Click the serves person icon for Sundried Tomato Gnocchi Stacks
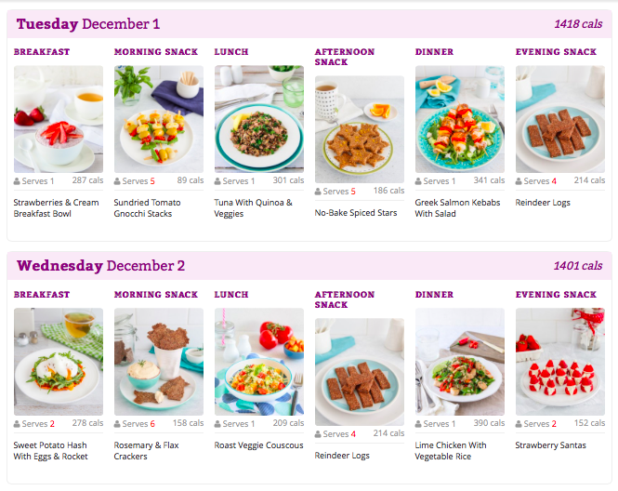The width and height of the screenshot is (618, 491). [x=118, y=181]
